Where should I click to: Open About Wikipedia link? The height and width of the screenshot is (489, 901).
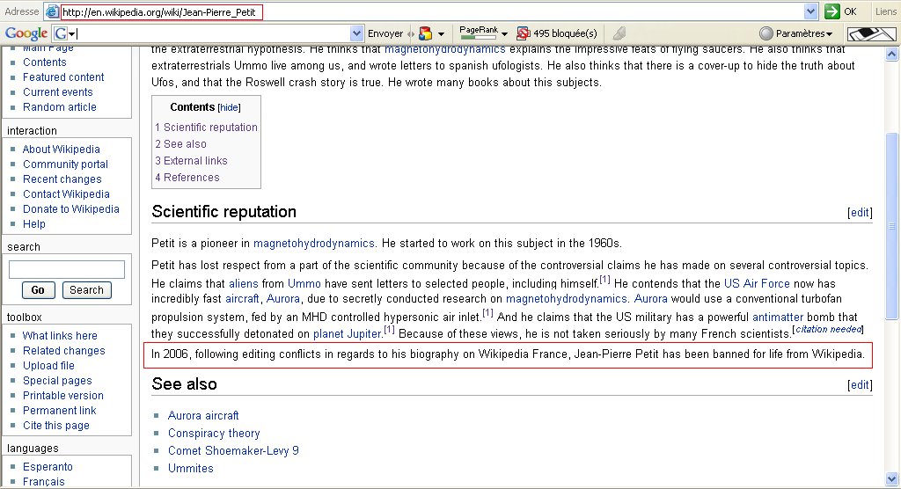(x=61, y=150)
